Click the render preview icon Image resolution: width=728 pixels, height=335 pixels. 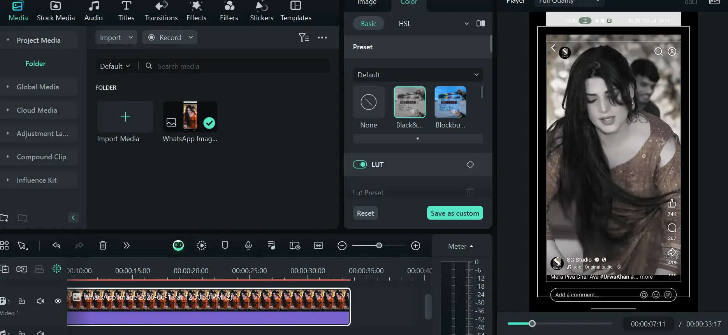coord(202,246)
